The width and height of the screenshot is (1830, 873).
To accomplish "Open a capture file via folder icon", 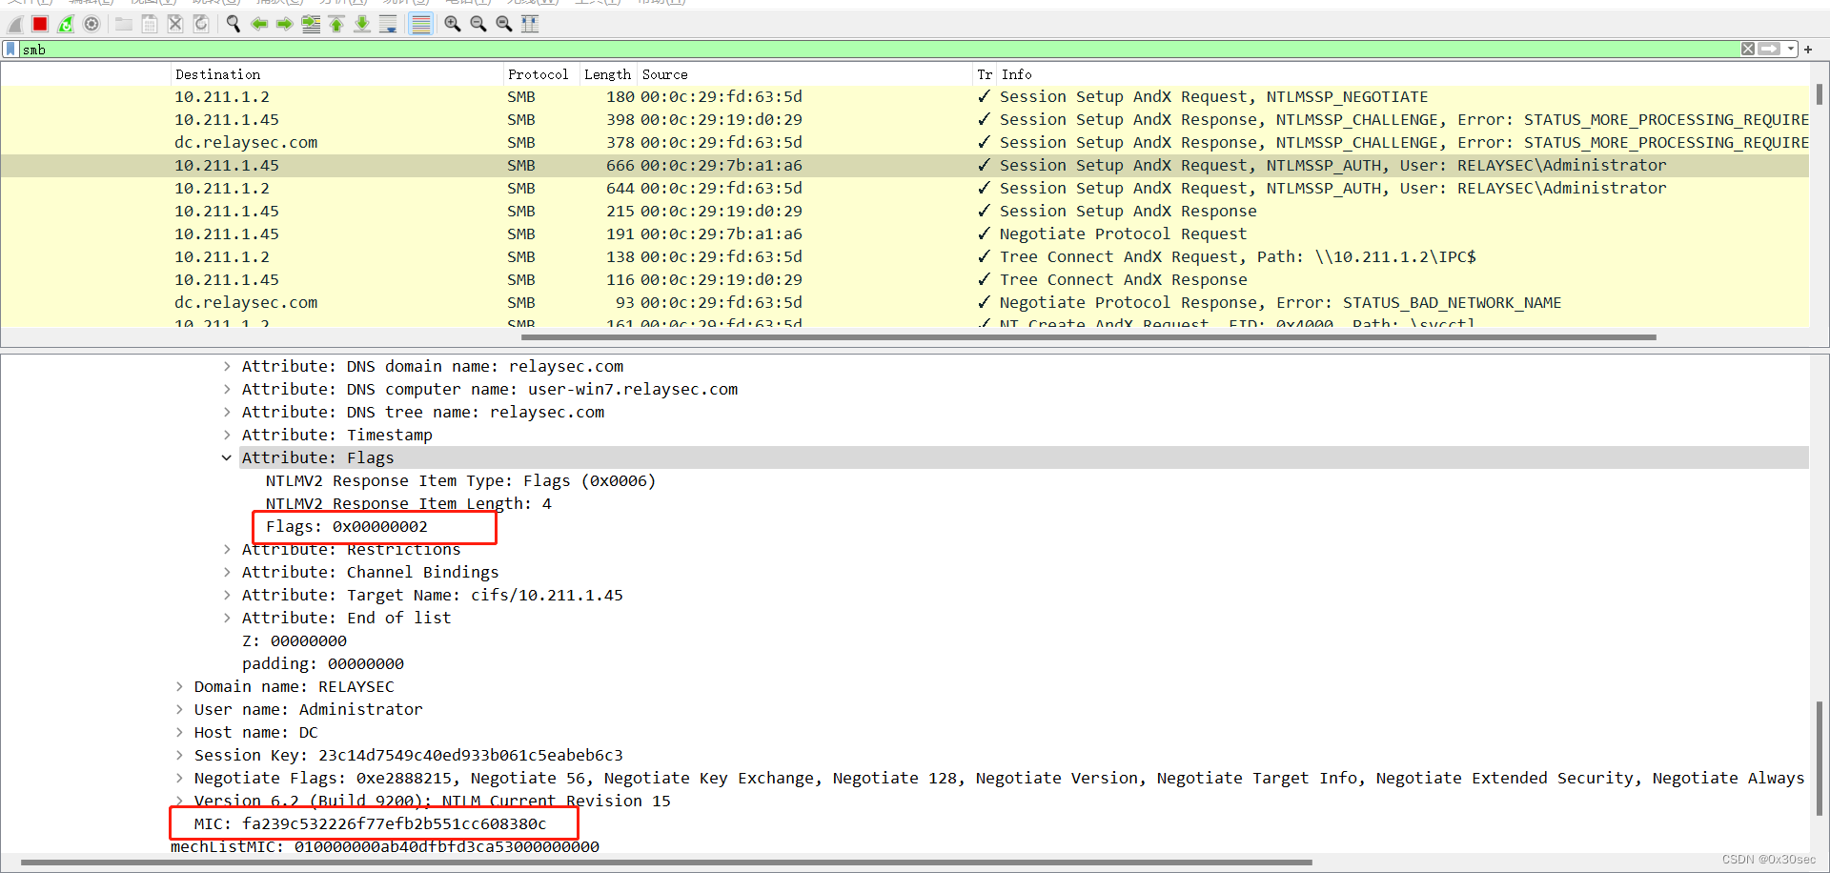I will pos(124,24).
